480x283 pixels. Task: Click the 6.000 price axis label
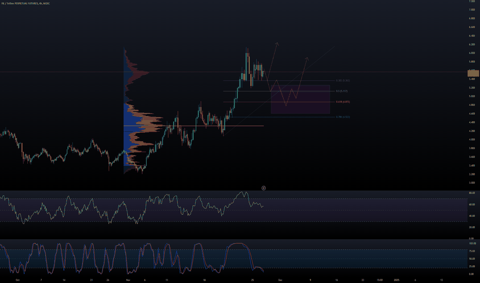[472, 53]
